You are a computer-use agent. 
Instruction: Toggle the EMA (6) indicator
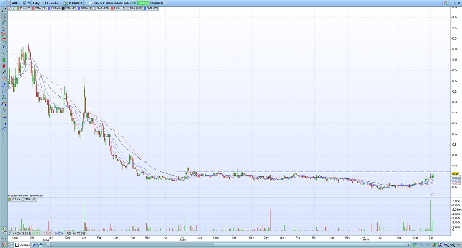[54, 8]
